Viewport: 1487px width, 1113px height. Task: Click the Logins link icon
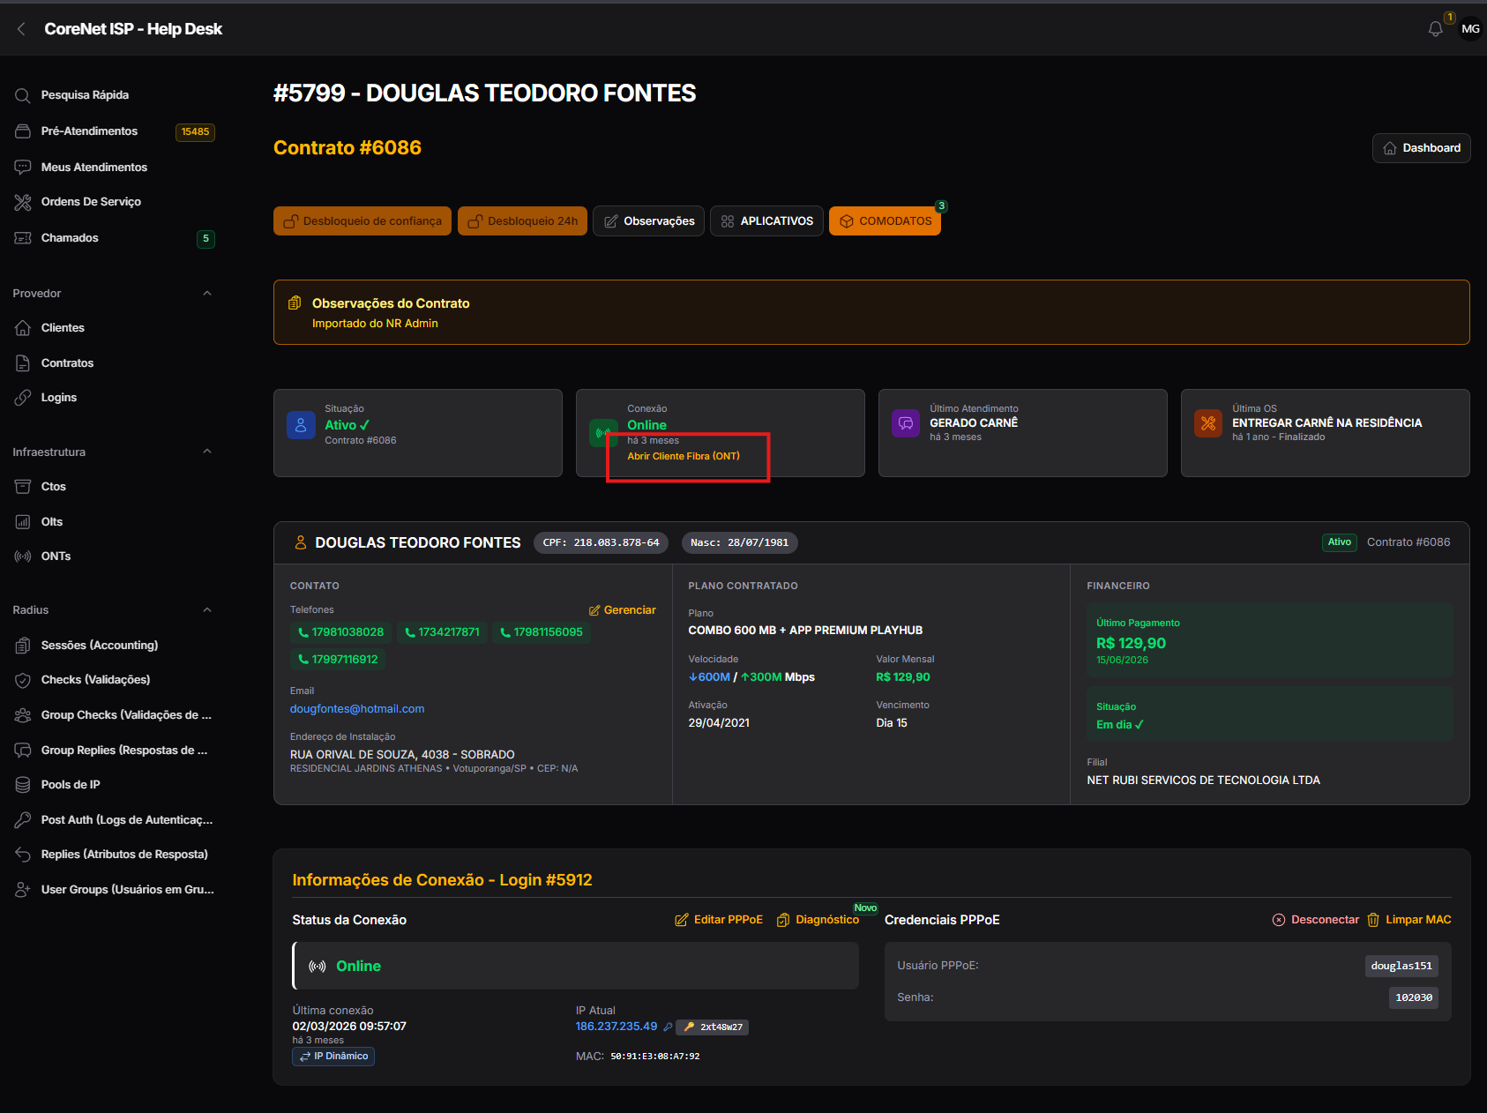pyautogui.click(x=23, y=398)
